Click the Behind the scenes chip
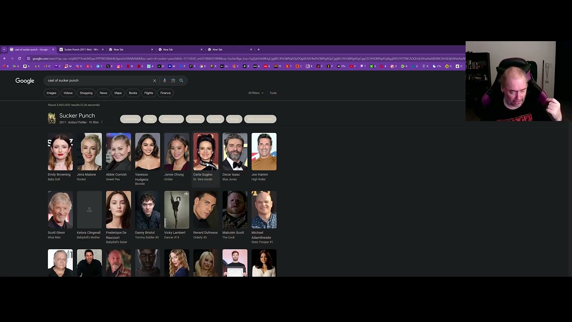Viewport: 572px width, 322px height. point(260,119)
